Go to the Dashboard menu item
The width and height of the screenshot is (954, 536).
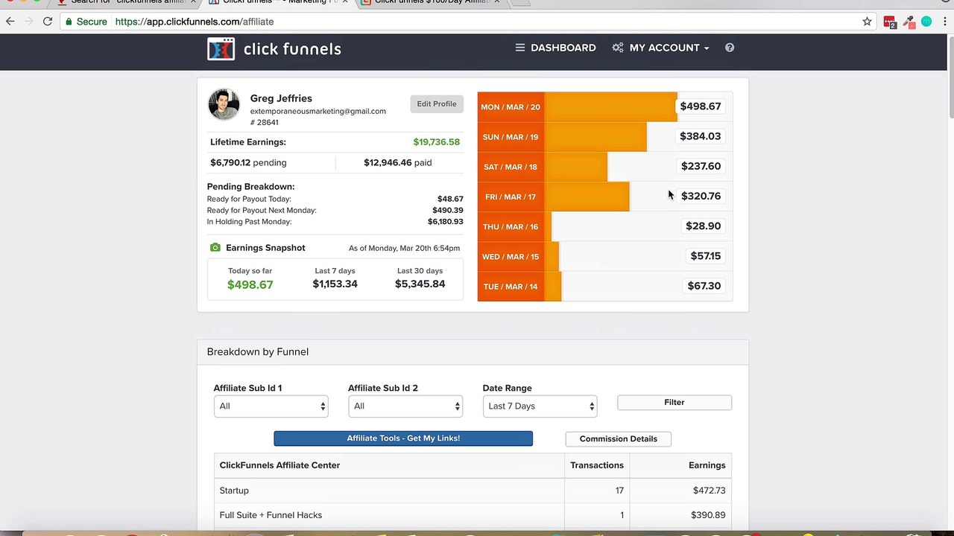(x=555, y=48)
